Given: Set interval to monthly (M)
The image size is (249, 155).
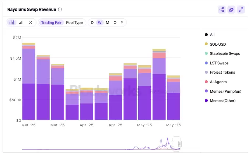Looking at the screenshot, I should click(108, 22).
